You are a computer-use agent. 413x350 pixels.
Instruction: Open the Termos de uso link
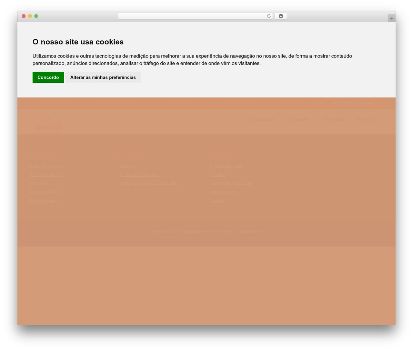[223, 192]
